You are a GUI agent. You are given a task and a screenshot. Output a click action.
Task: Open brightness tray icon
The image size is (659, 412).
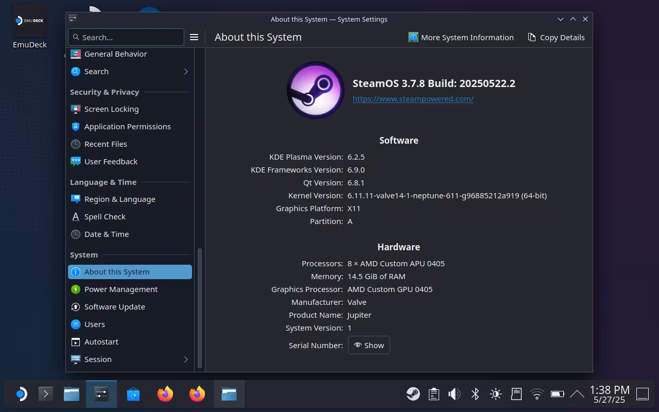click(496, 394)
